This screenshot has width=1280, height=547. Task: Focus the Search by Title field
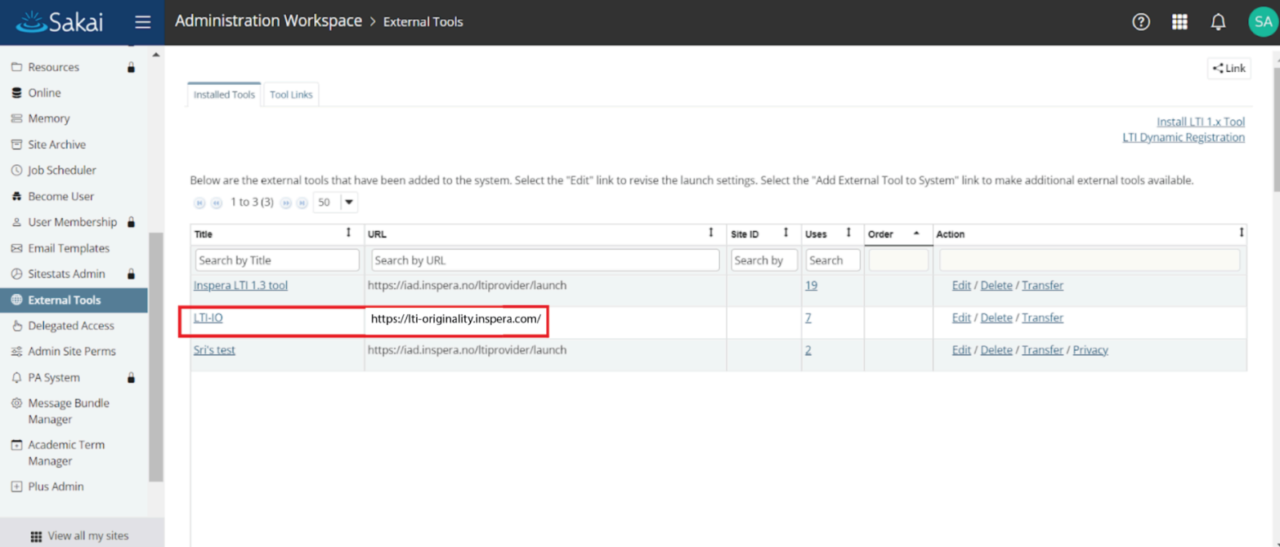click(x=277, y=260)
